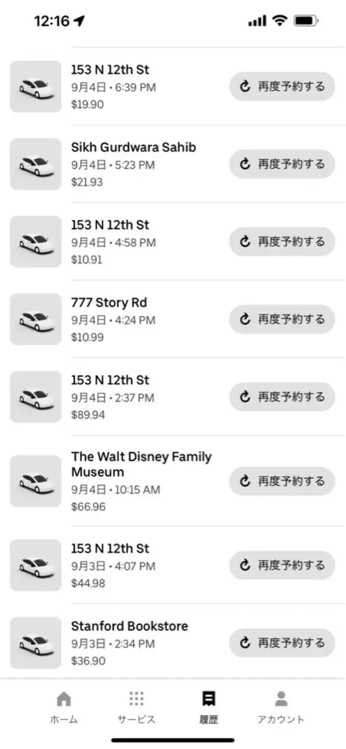Screen dimensions: 346x749
Task: Tap car thumbnail for Walt Disney Family Museum
Action: [36, 481]
